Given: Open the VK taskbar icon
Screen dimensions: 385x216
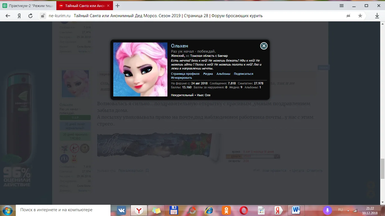Looking at the screenshot, I should click(121, 210).
